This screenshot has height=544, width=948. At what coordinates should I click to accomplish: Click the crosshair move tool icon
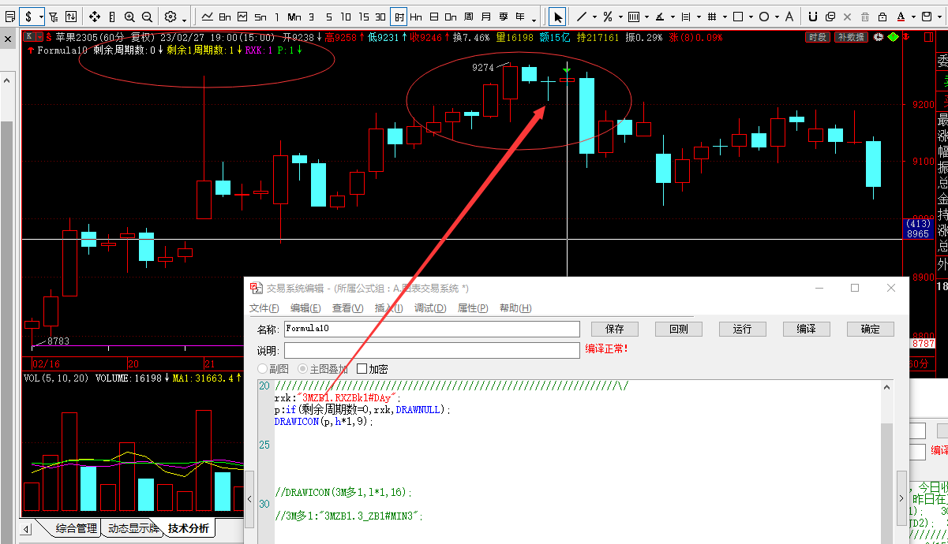(x=94, y=17)
